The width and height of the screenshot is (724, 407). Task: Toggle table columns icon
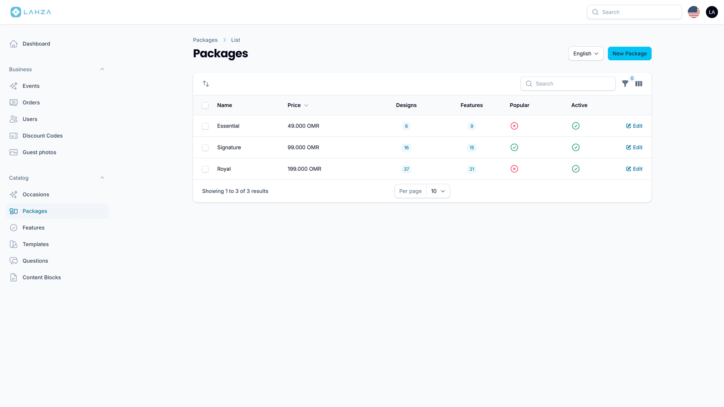639,84
